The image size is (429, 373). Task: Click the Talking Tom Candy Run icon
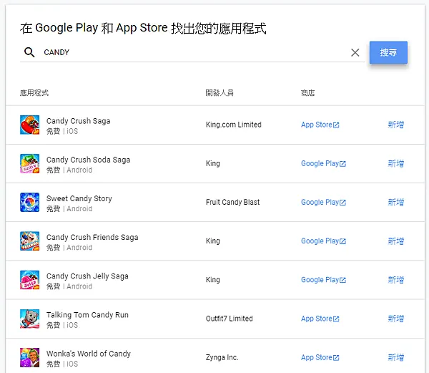coord(29,319)
